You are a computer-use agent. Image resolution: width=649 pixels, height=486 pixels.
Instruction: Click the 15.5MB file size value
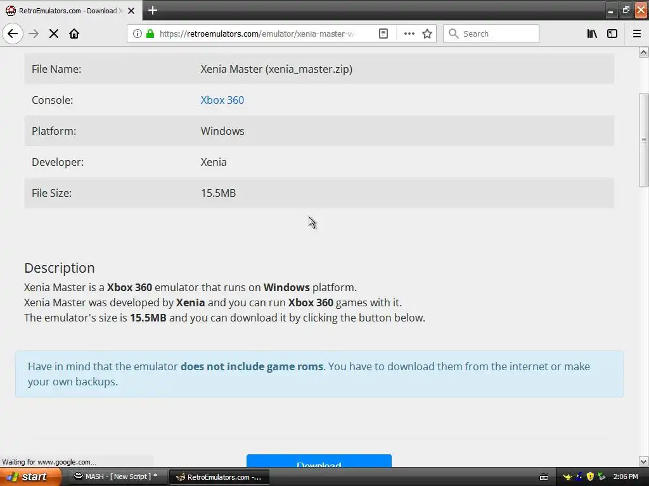tap(218, 193)
